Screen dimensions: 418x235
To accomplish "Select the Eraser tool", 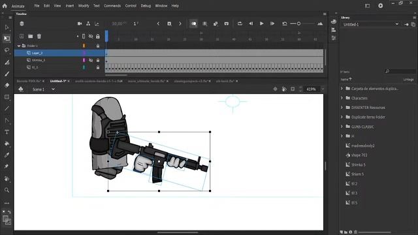I will tap(7, 86).
